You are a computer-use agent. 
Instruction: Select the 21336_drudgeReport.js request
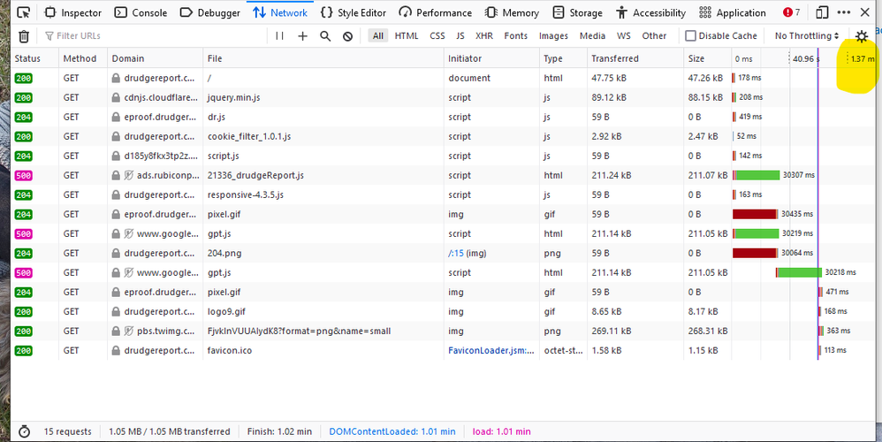coord(443,175)
